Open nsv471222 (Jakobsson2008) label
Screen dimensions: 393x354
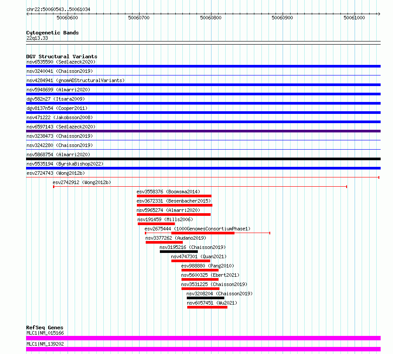(60, 117)
